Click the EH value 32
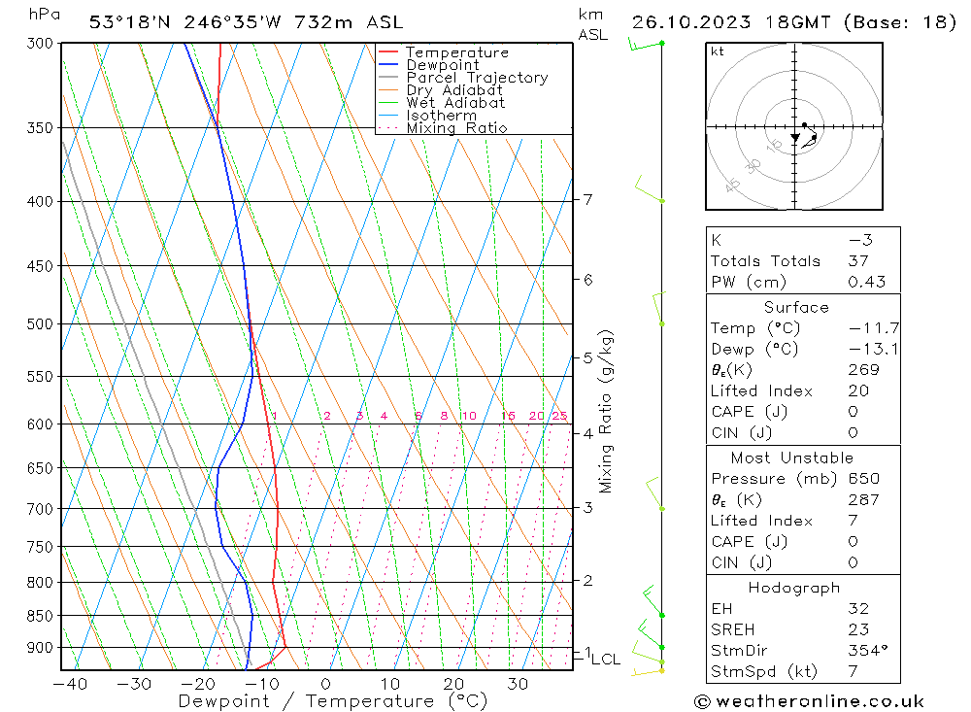The image size is (971, 712). pyautogui.click(x=858, y=608)
